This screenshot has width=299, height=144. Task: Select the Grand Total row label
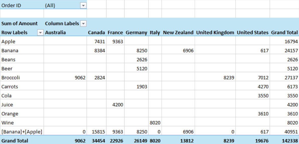click(15, 141)
